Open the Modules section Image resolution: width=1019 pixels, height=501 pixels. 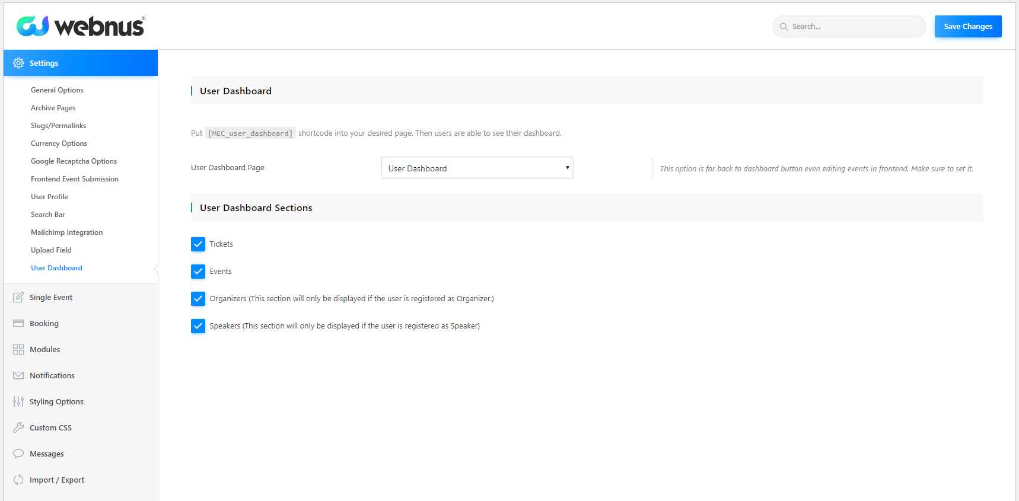[81, 349]
